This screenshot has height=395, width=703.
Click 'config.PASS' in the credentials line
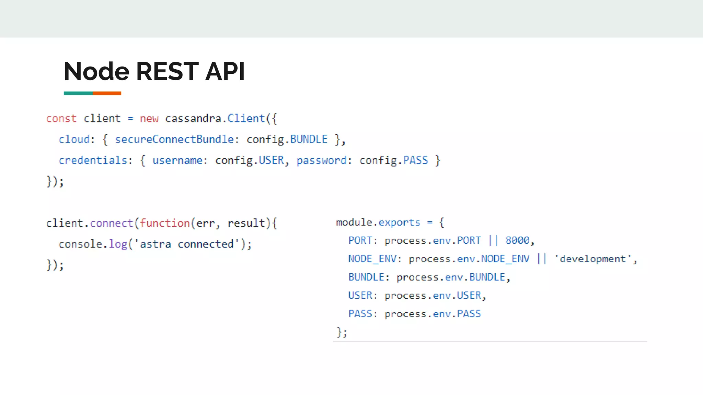tap(394, 160)
